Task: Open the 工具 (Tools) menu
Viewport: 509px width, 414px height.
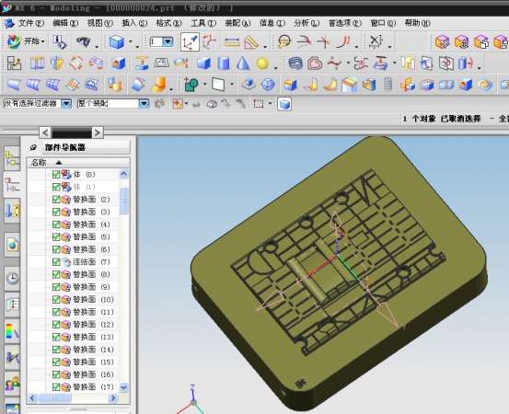Action: pos(203,23)
